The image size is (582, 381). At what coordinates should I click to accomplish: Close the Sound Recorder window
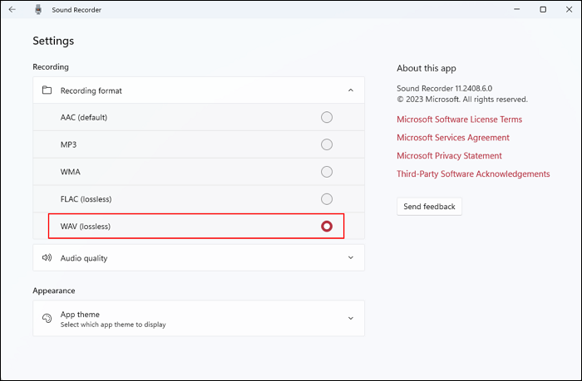[x=569, y=9]
